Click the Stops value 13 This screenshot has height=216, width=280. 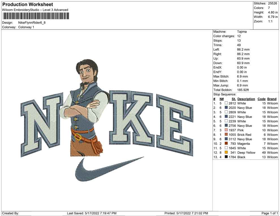(x=239, y=41)
